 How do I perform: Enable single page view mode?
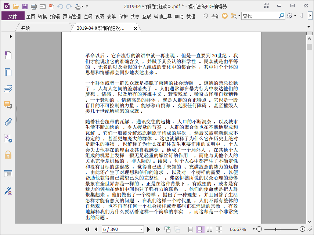click(x=191, y=229)
